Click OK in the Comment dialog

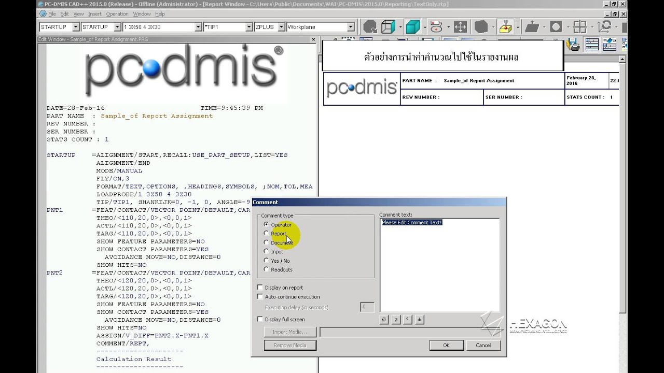[446, 345]
